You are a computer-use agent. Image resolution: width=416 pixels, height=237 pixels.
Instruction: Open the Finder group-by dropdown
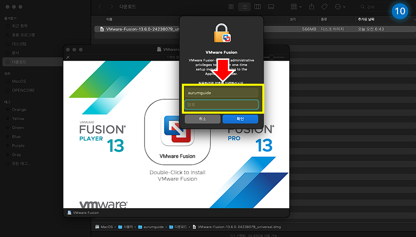[296, 7]
